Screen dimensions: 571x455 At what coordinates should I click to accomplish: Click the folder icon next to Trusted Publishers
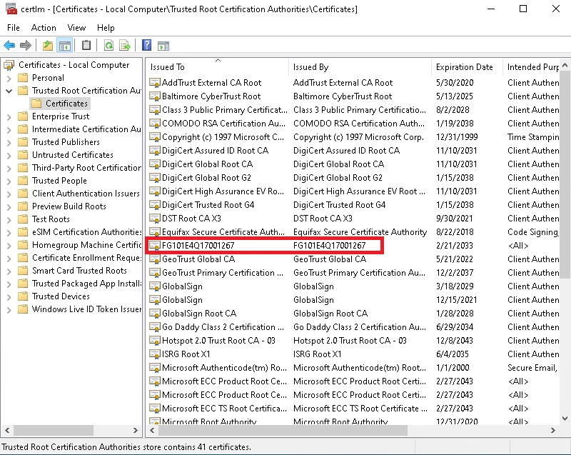click(x=23, y=142)
